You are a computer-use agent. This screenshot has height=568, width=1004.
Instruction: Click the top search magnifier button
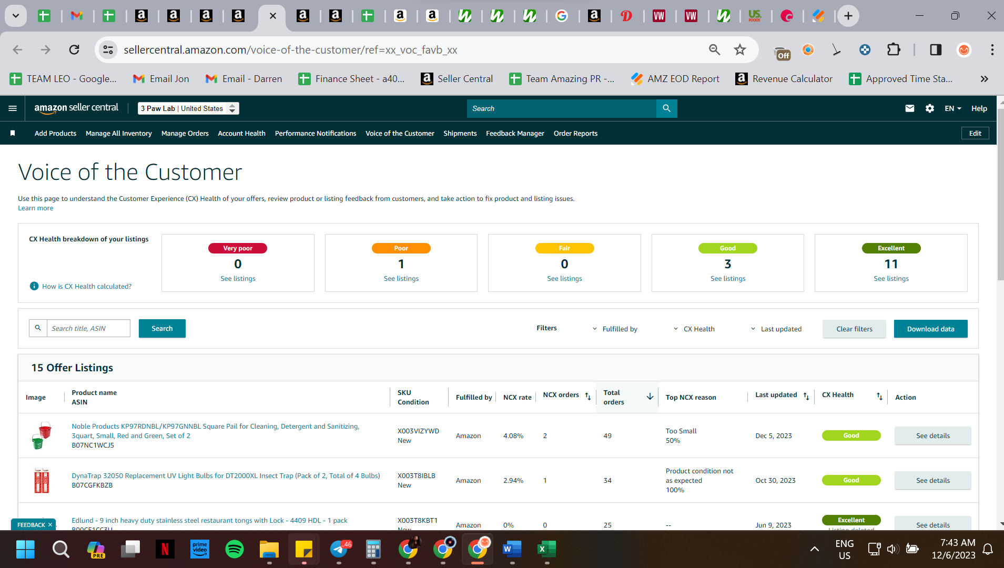tap(666, 108)
